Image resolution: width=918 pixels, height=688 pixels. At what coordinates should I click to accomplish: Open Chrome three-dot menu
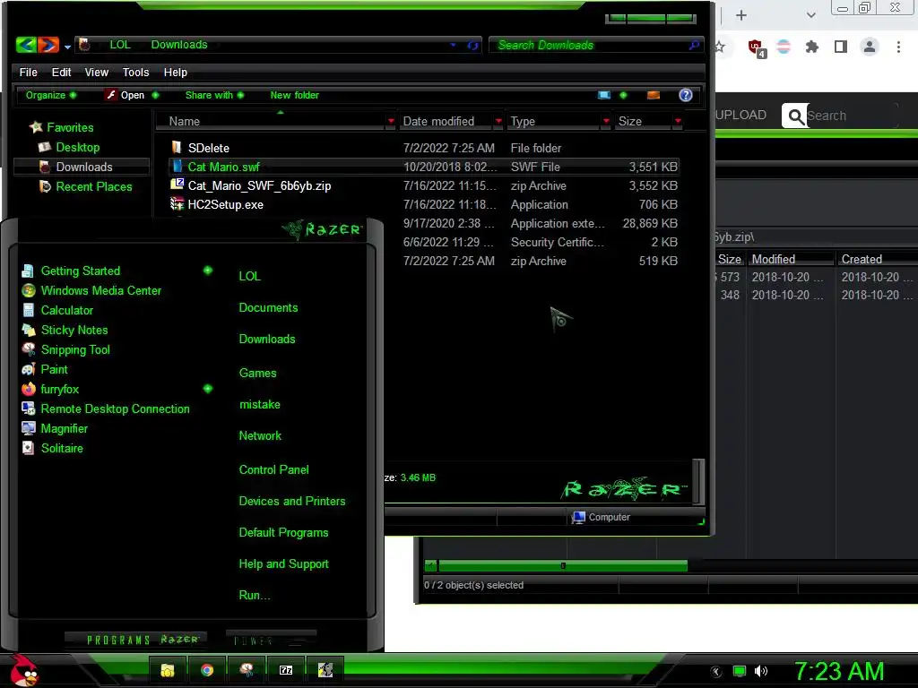(898, 47)
